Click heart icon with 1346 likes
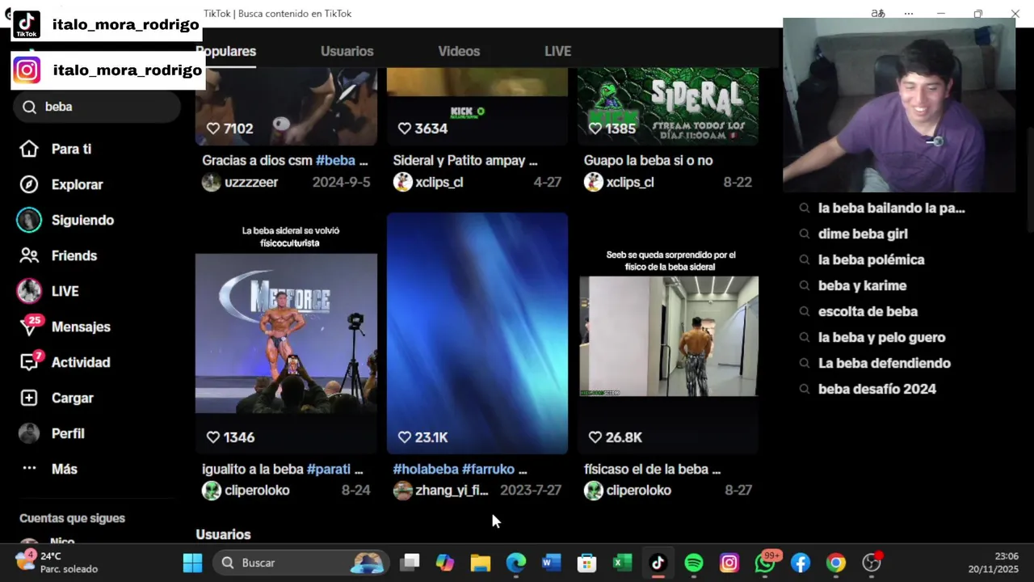 tap(213, 436)
